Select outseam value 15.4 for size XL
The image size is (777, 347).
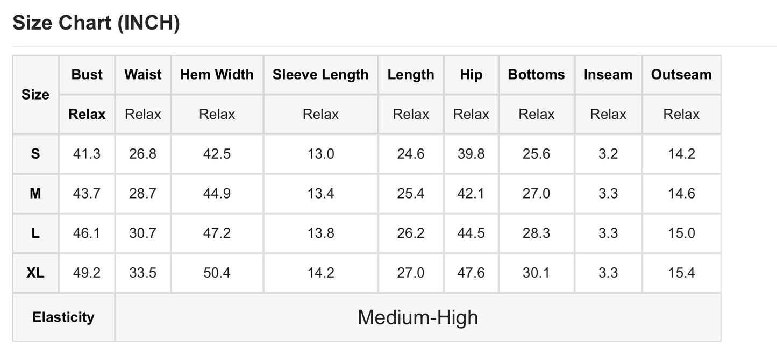(x=681, y=273)
